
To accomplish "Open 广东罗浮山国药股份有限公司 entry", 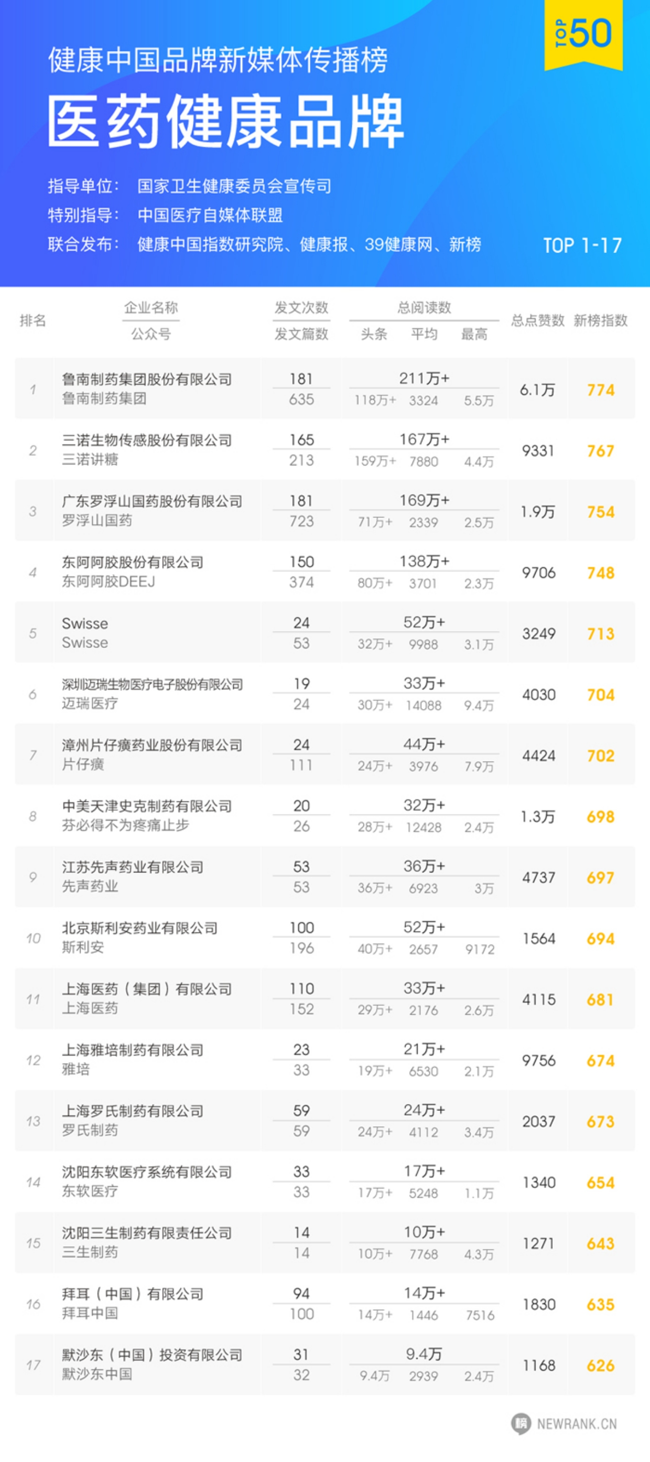I will coord(152,501).
